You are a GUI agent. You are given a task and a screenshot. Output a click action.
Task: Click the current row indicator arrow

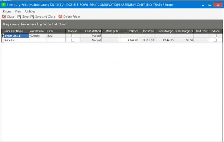3,36
